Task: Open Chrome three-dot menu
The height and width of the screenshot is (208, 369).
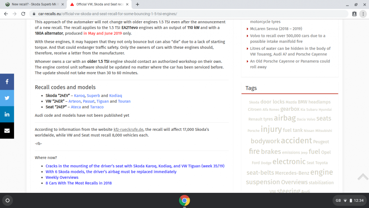Action: (363, 14)
